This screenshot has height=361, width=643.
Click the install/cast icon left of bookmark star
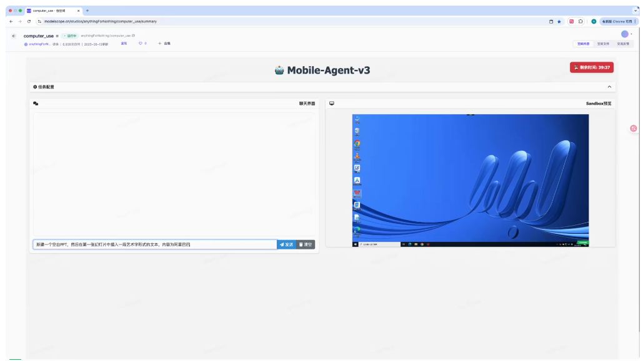(551, 21)
